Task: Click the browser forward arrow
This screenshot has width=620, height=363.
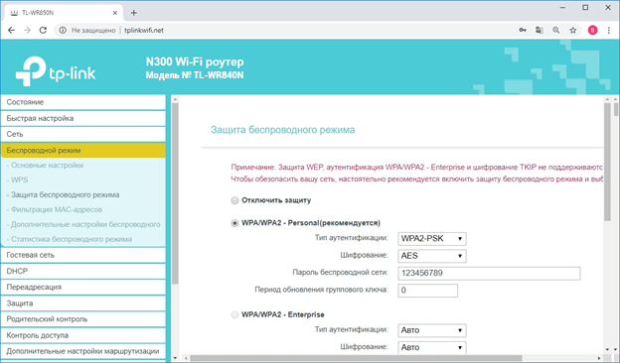Action: tap(27, 30)
